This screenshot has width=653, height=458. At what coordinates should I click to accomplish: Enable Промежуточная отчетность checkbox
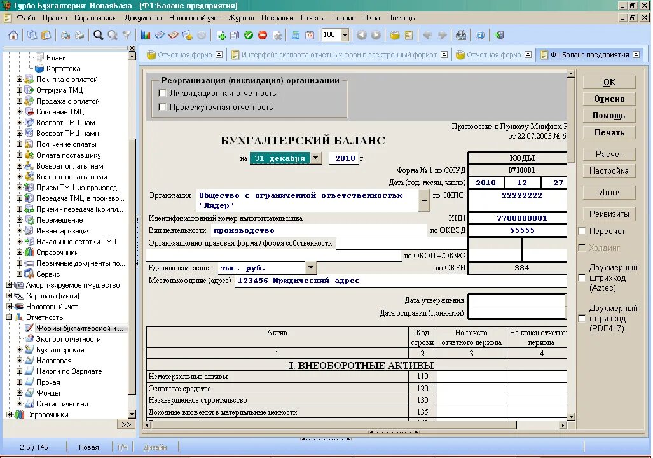162,107
